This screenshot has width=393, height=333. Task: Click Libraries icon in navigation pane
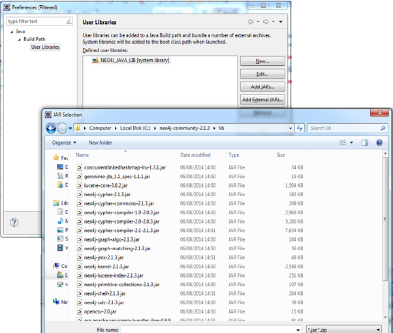[56, 203]
